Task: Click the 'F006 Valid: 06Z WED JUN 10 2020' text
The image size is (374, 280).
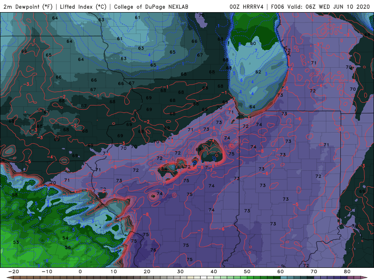Action: click(322, 7)
